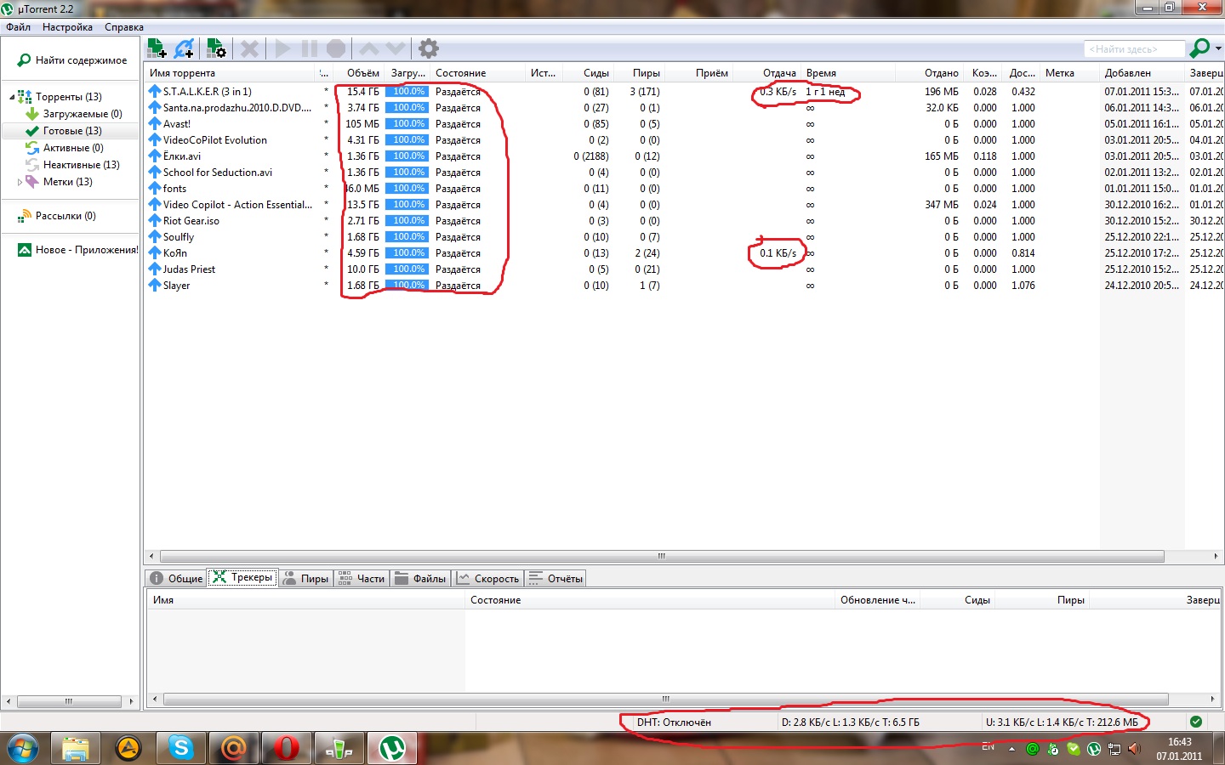Open search engine dropdown arrow

[x=1218, y=48]
